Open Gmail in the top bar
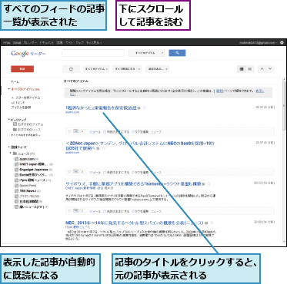This screenshot has height=284, width=287. click(17, 42)
